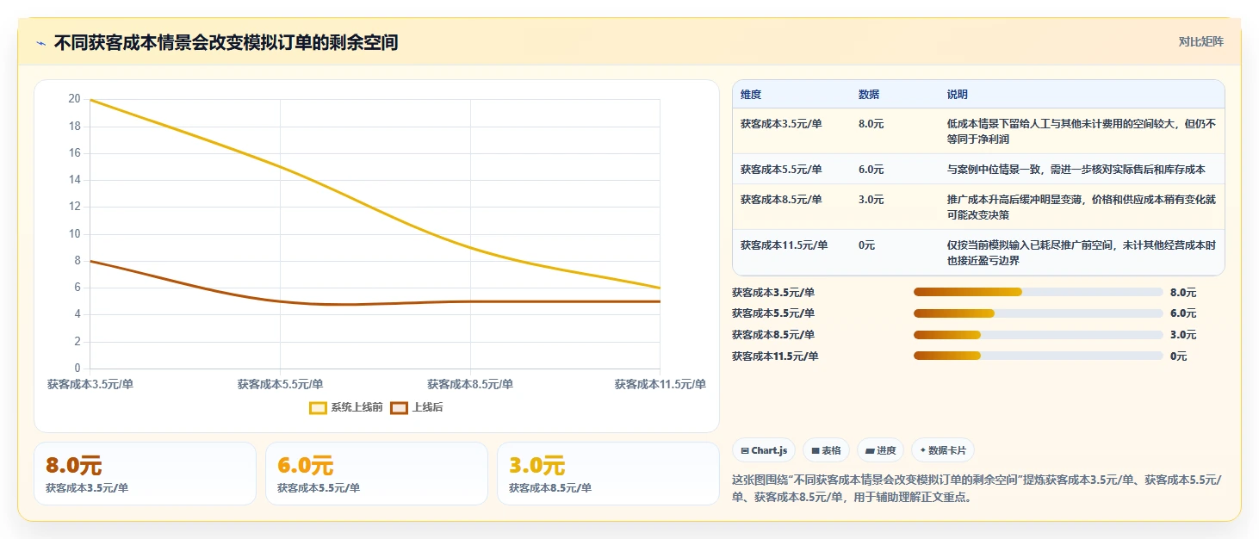Click table cell 获客成本3.5元/单

point(781,124)
